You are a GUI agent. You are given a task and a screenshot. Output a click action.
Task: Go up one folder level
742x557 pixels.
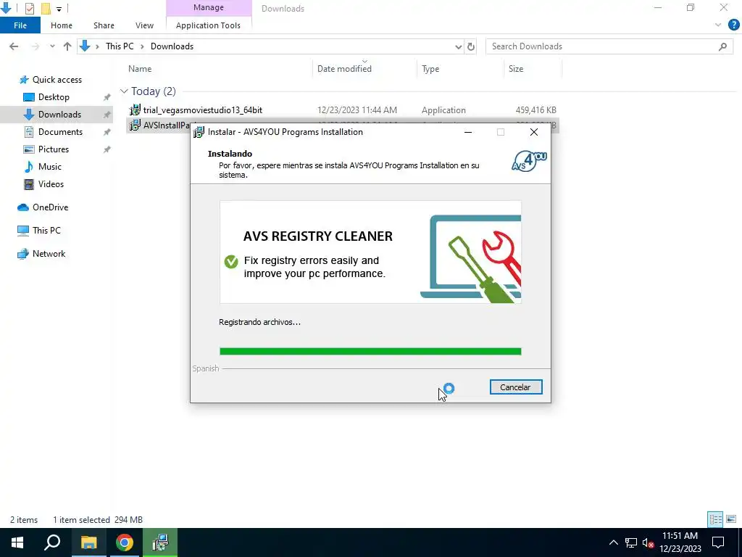[67, 46]
